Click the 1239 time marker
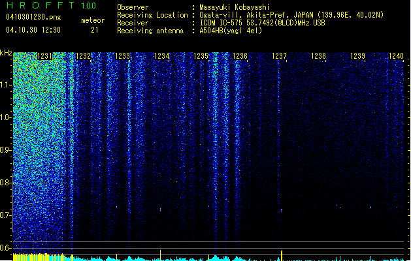Image resolution: width=411 pixels, height=261 pixels. [x=358, y=56]
